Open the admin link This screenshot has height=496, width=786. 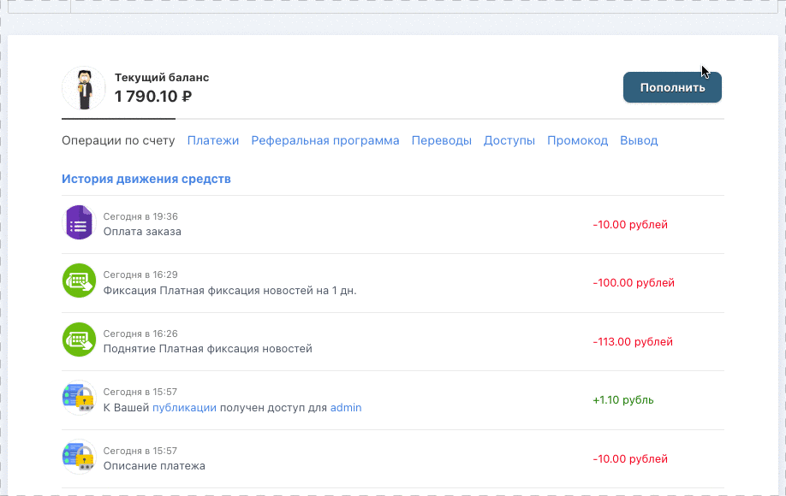(x=346, y=407)
